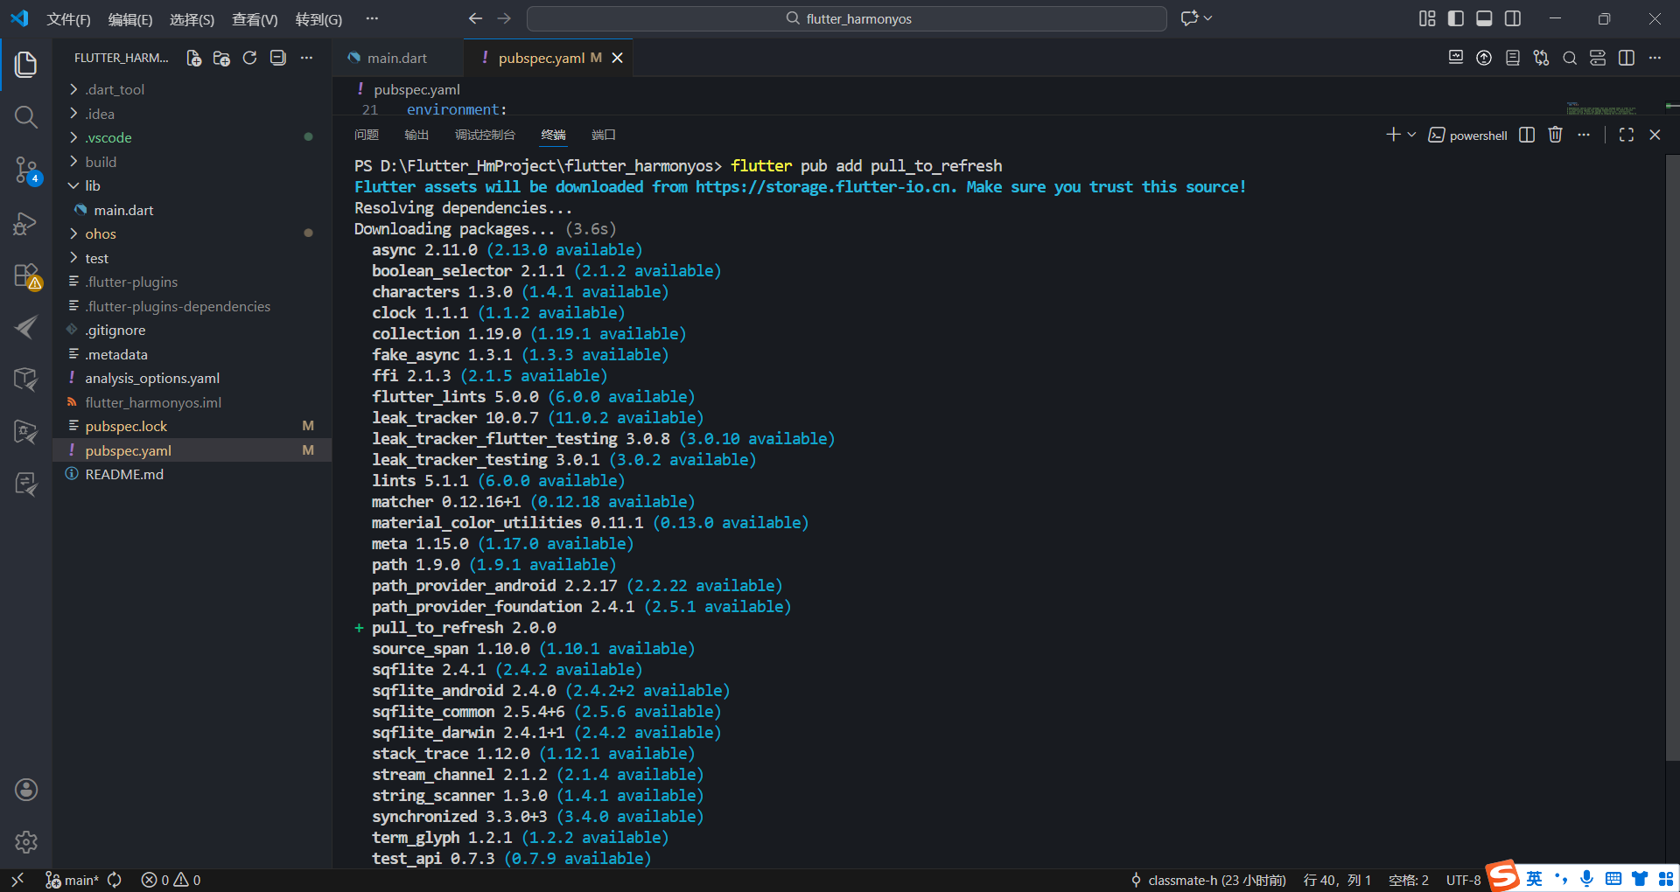The height and width of the screenshot is (892, 1680).
Task: Click the UTF-8 encoding status item
Action: (1463, 880)
